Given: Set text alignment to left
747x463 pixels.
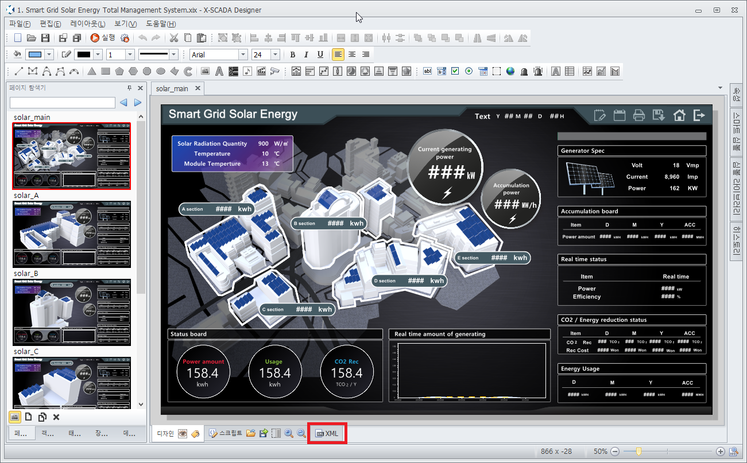Looking at the screenshot, I should [338, 55].
